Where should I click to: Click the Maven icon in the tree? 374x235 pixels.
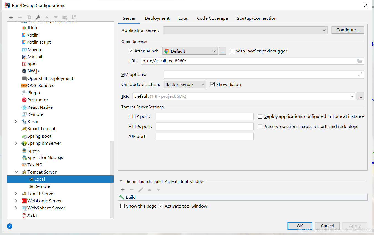tap(24, 49)
